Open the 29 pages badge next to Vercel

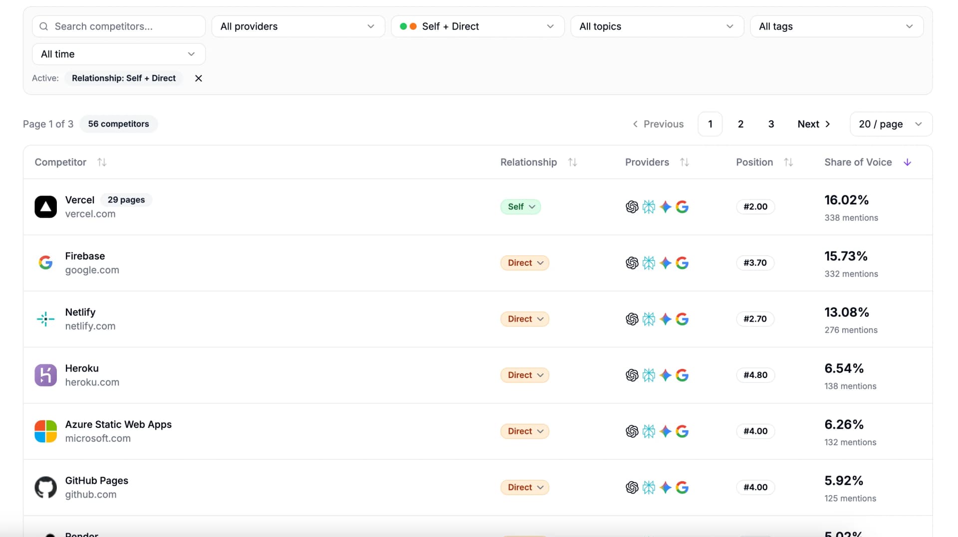[126, 199]
